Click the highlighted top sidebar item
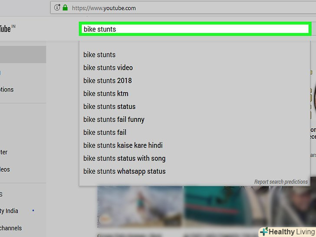316x237 pixels. point(23,54)
